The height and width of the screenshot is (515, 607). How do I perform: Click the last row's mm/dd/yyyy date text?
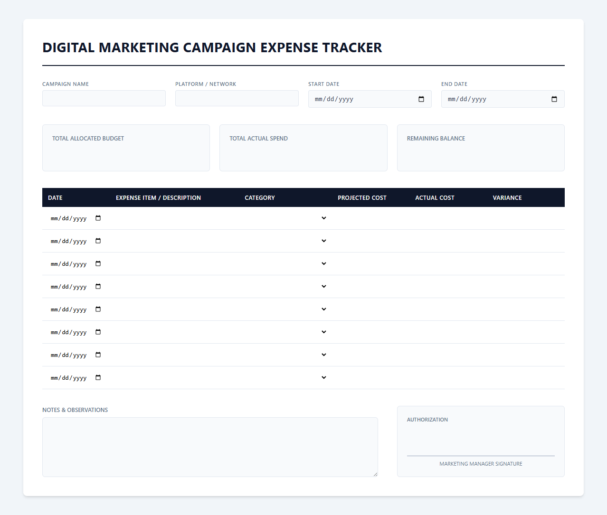click(x=69, y=378)
